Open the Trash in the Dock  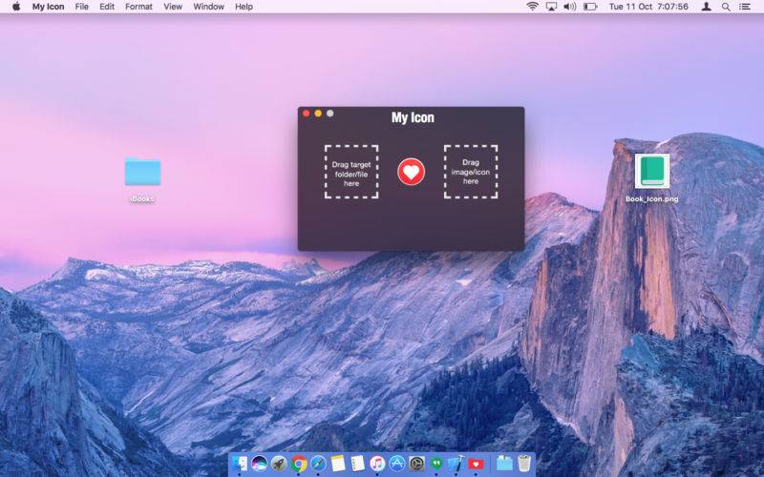(x=523, y=464)
